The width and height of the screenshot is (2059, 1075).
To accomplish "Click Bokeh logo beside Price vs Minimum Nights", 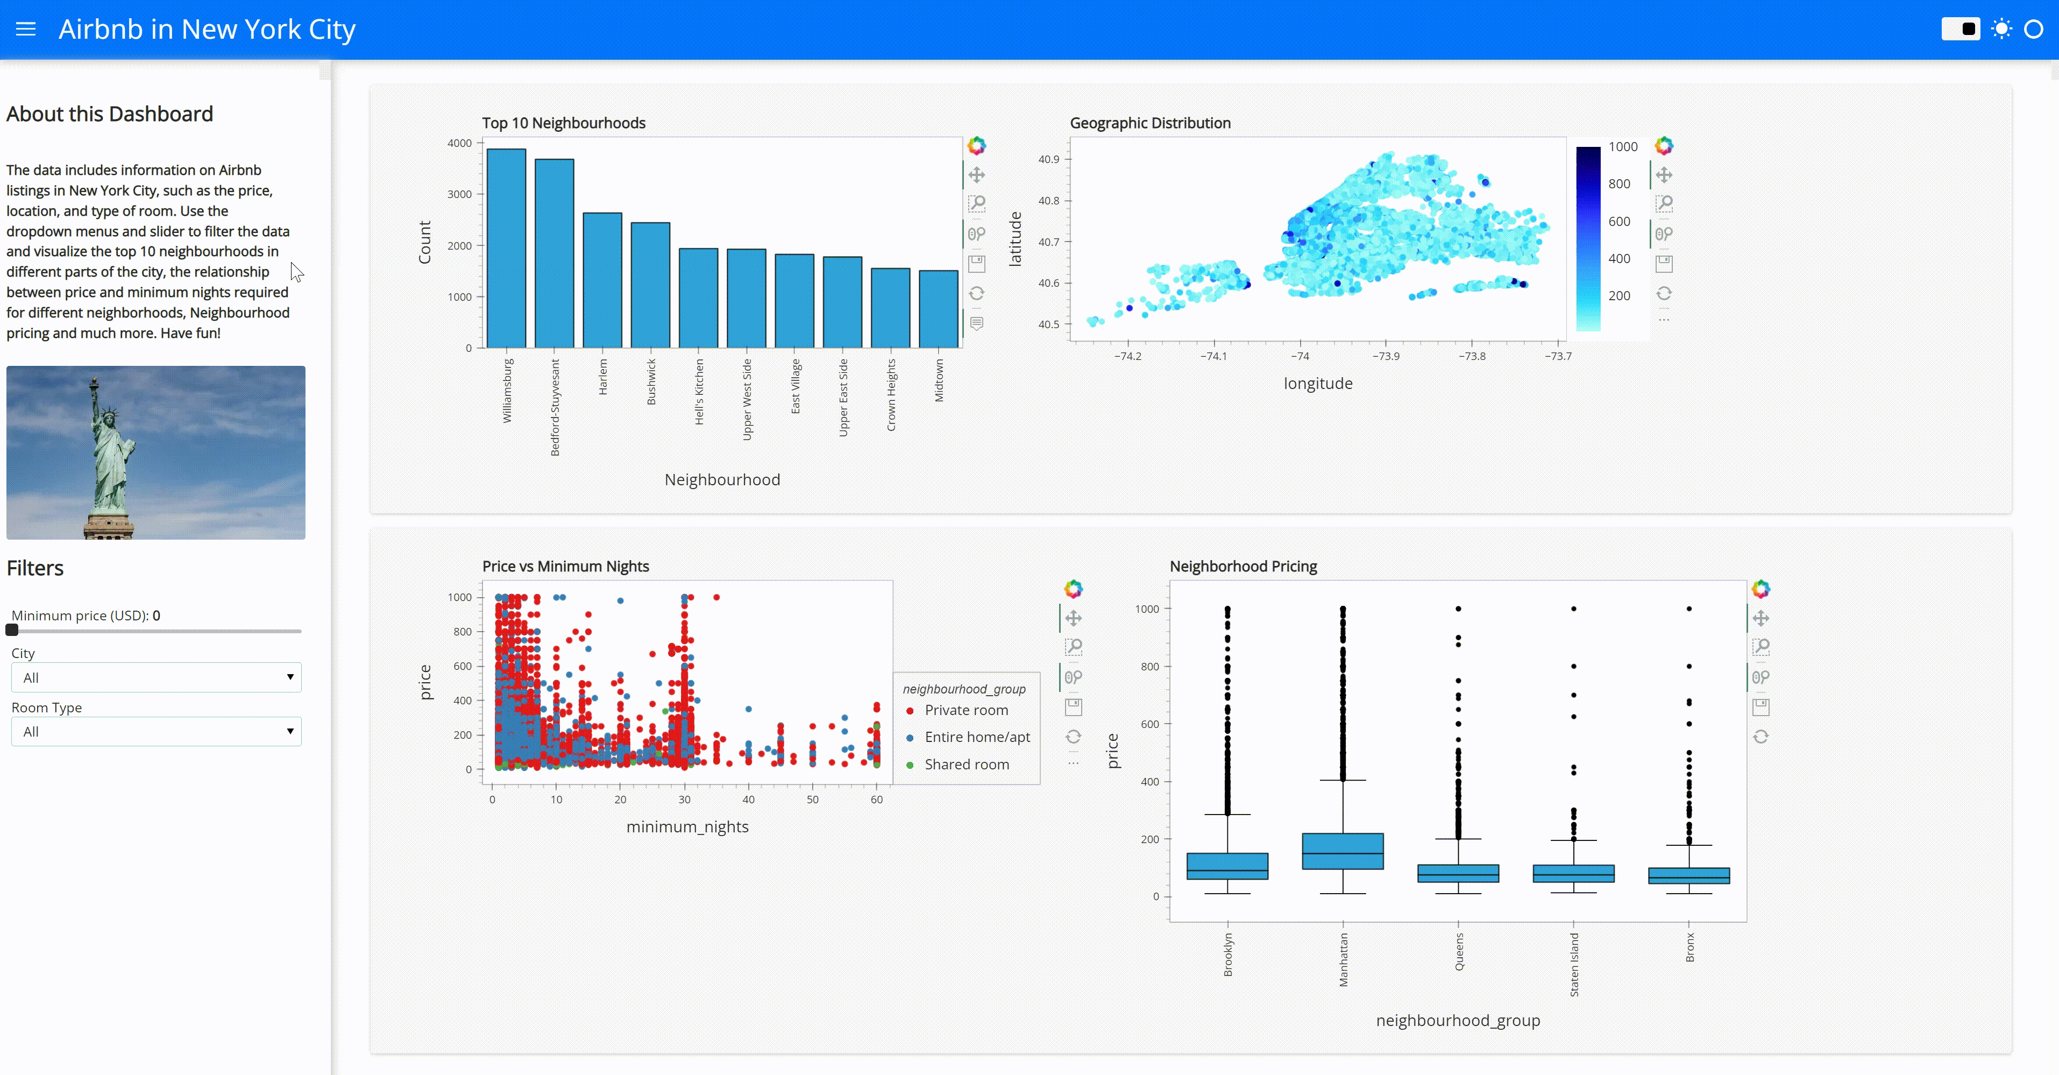I will tap(1074, 589).
